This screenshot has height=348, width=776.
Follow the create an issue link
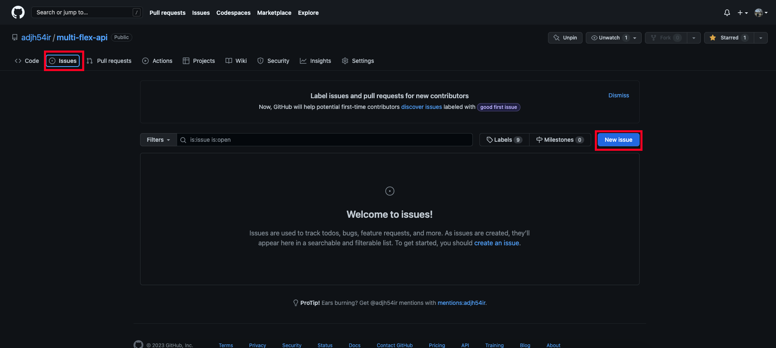(x=497, y=243)
